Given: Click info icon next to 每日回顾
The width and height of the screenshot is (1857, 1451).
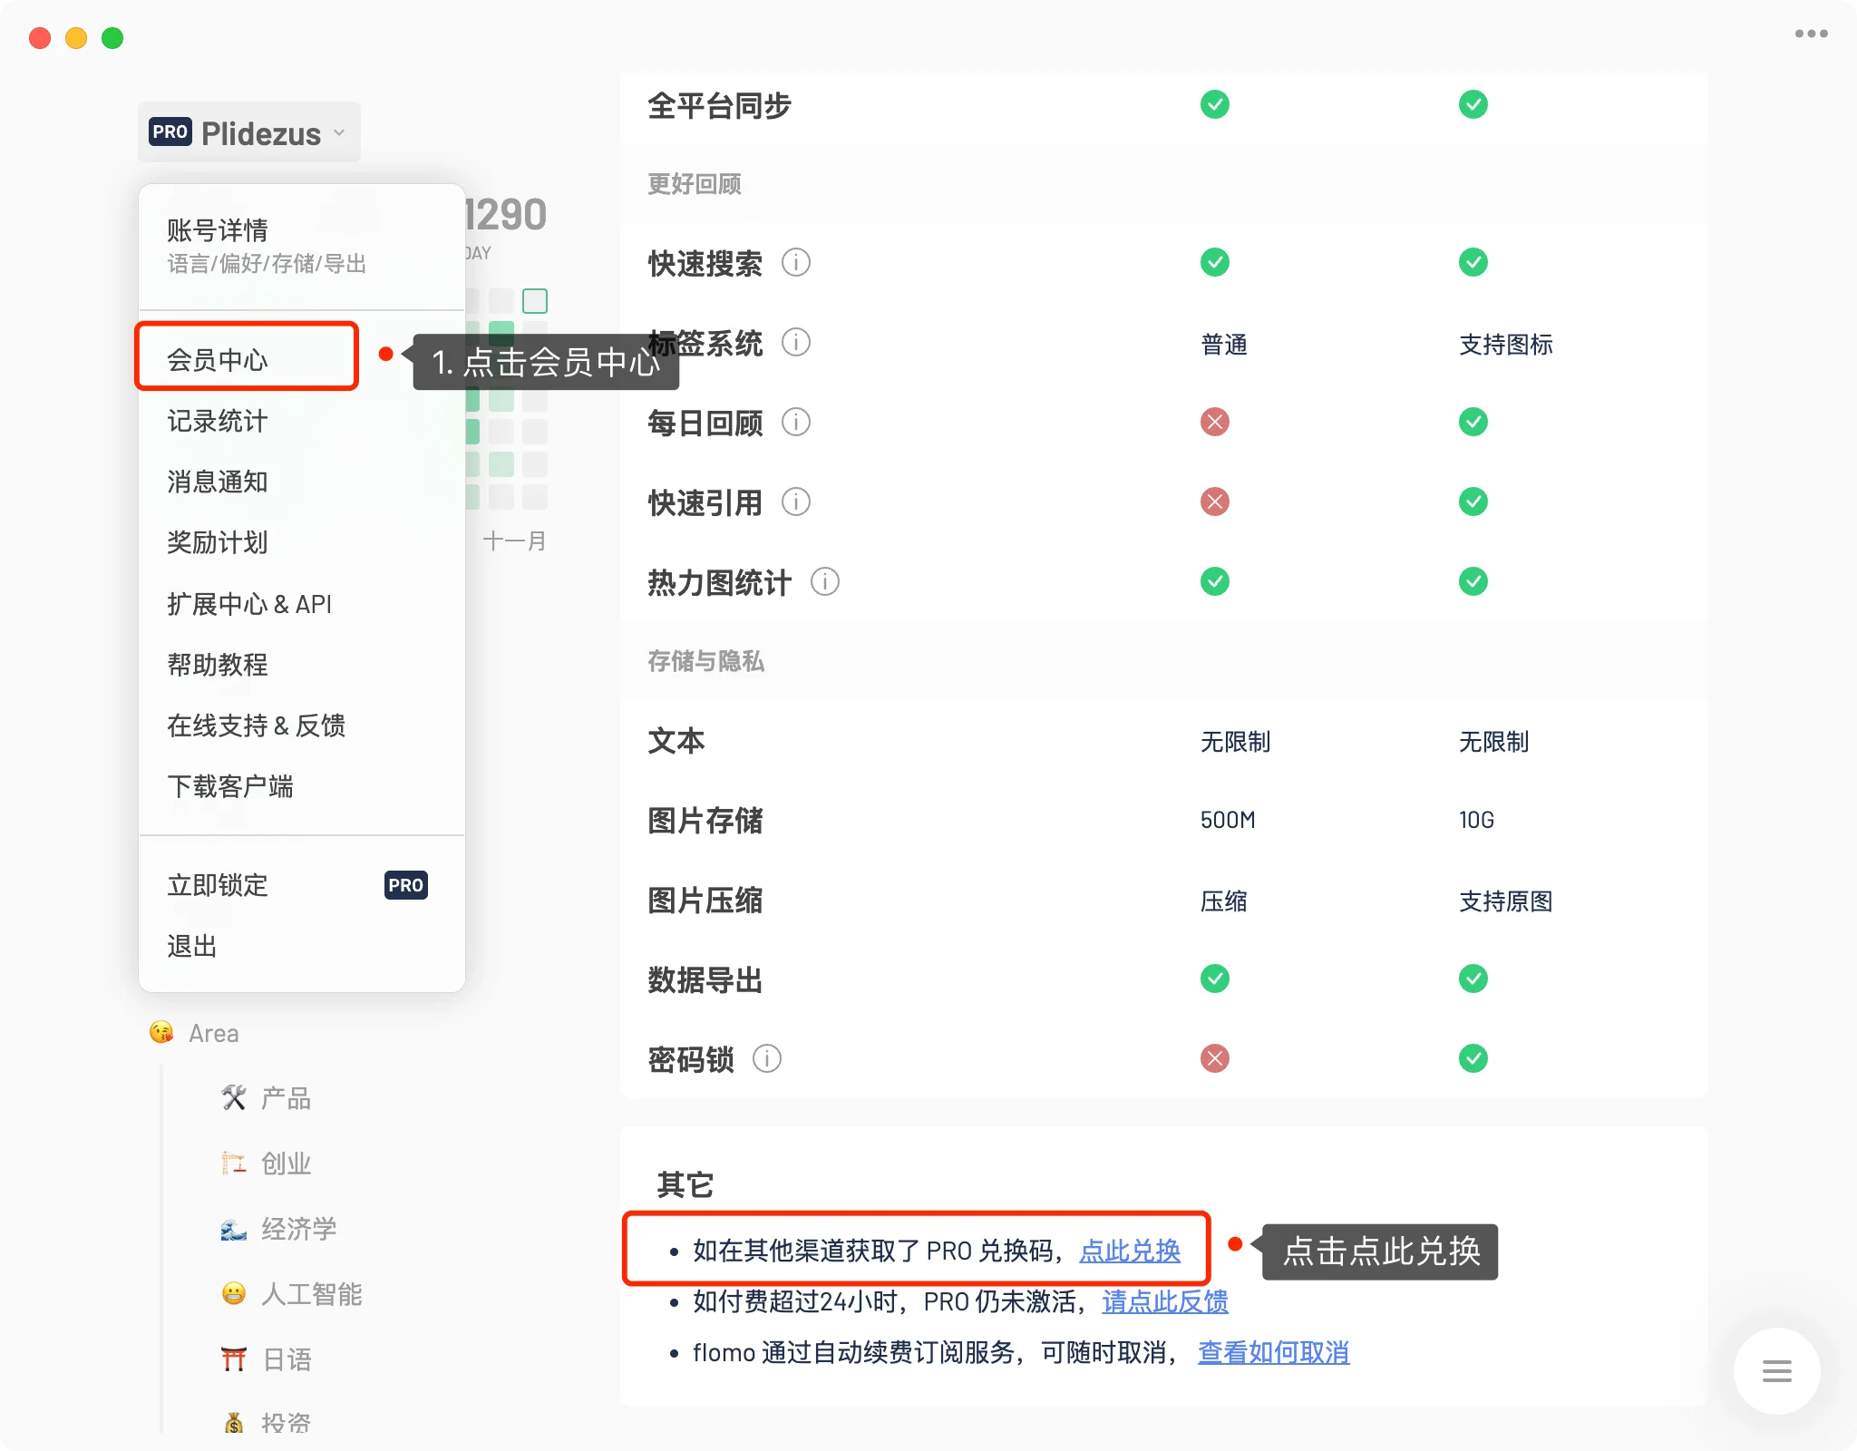Looking at the screenshot, I should pos(796,422).
